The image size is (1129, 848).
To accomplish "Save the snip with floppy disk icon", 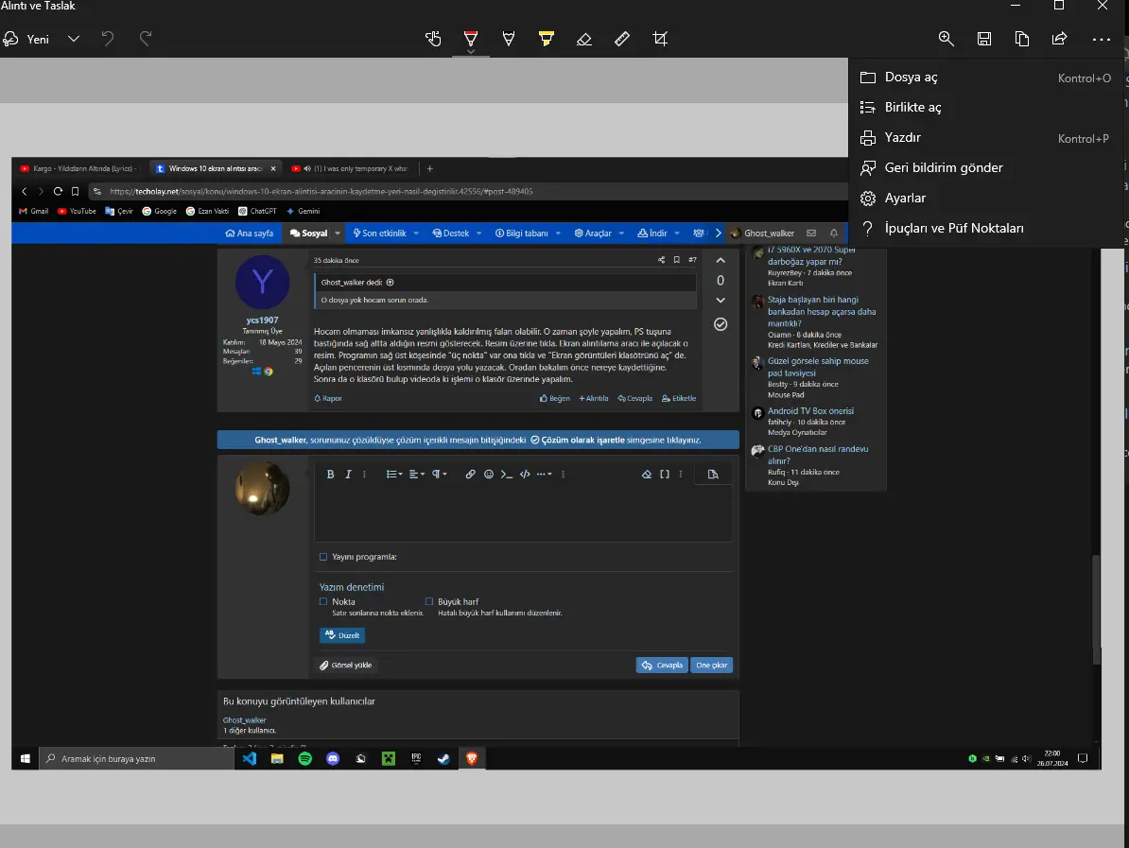I will coord(984,39).
